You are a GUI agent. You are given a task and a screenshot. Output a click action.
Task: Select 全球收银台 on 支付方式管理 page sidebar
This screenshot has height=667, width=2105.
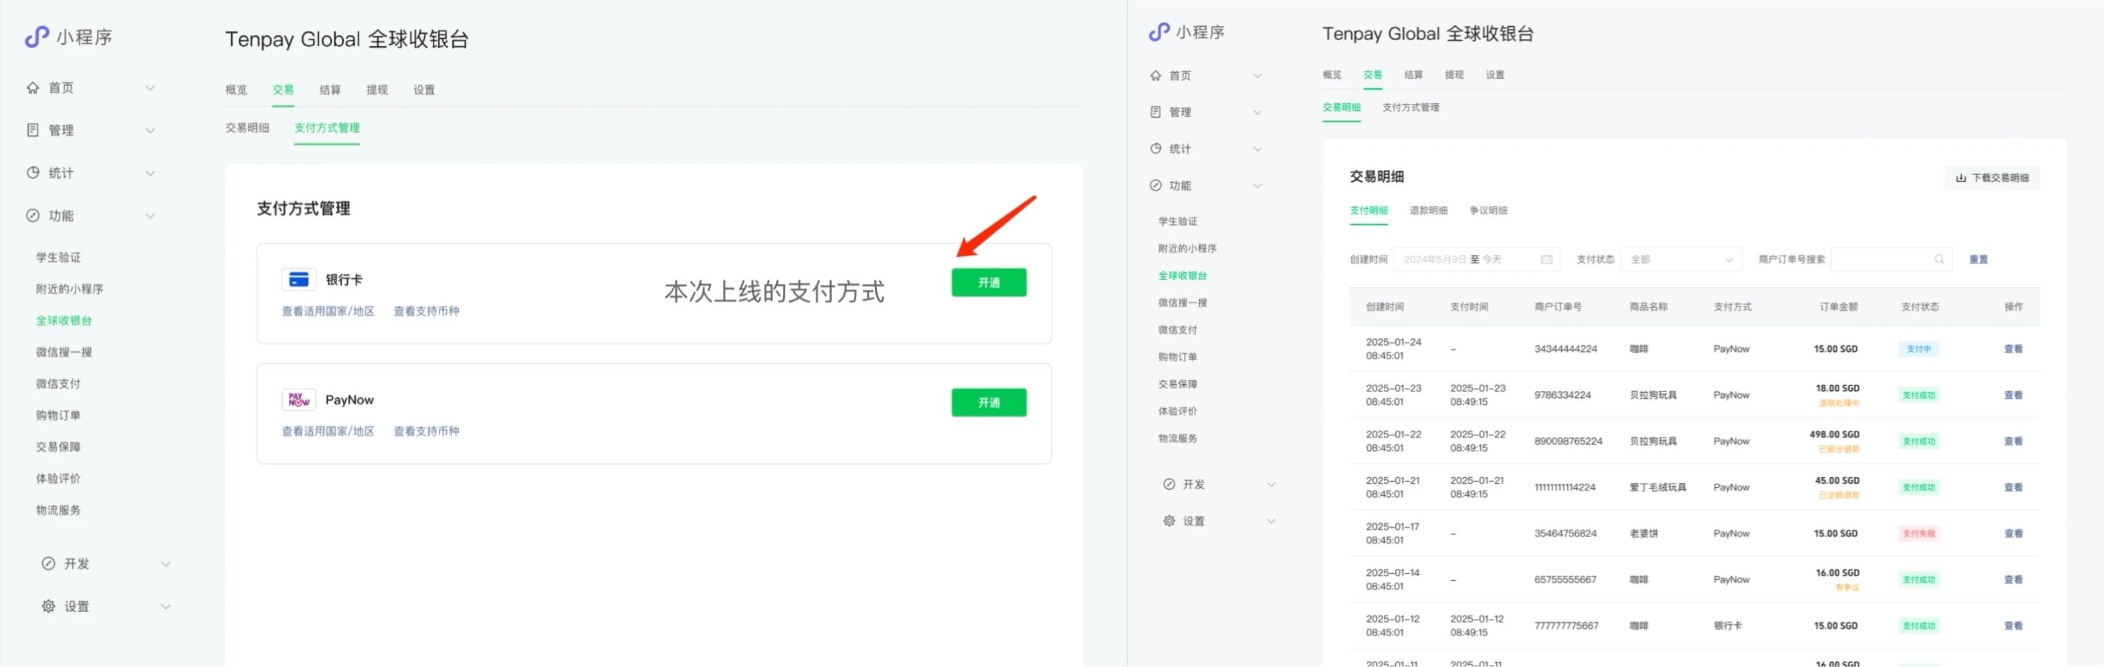[x=64, y=320]
